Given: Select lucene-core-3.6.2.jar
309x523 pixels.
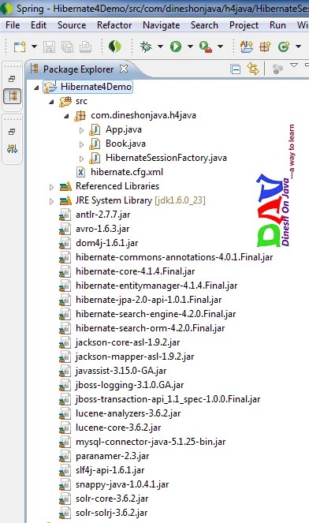Looking at the screenshot, I should coord(110,428).
